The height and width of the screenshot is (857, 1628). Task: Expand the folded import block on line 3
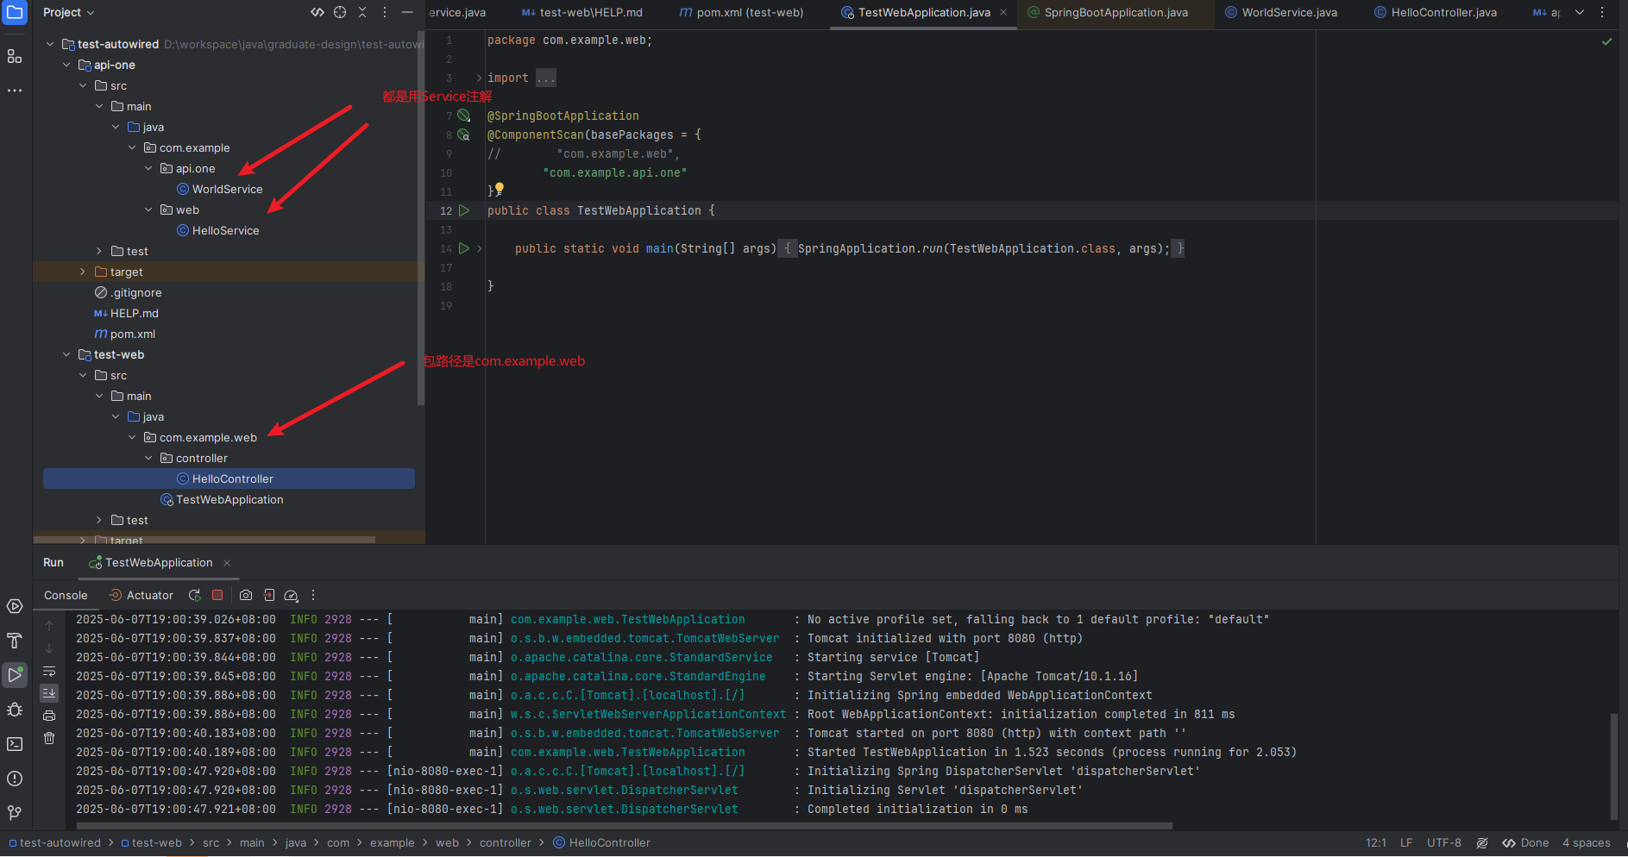[480, 78]
